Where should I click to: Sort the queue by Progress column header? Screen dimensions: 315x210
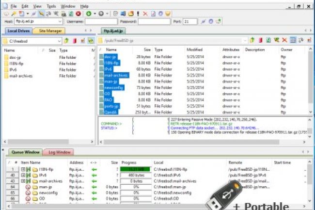pos(129,162)
